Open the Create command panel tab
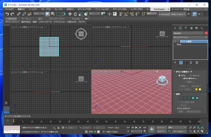 tap(175, 28)
